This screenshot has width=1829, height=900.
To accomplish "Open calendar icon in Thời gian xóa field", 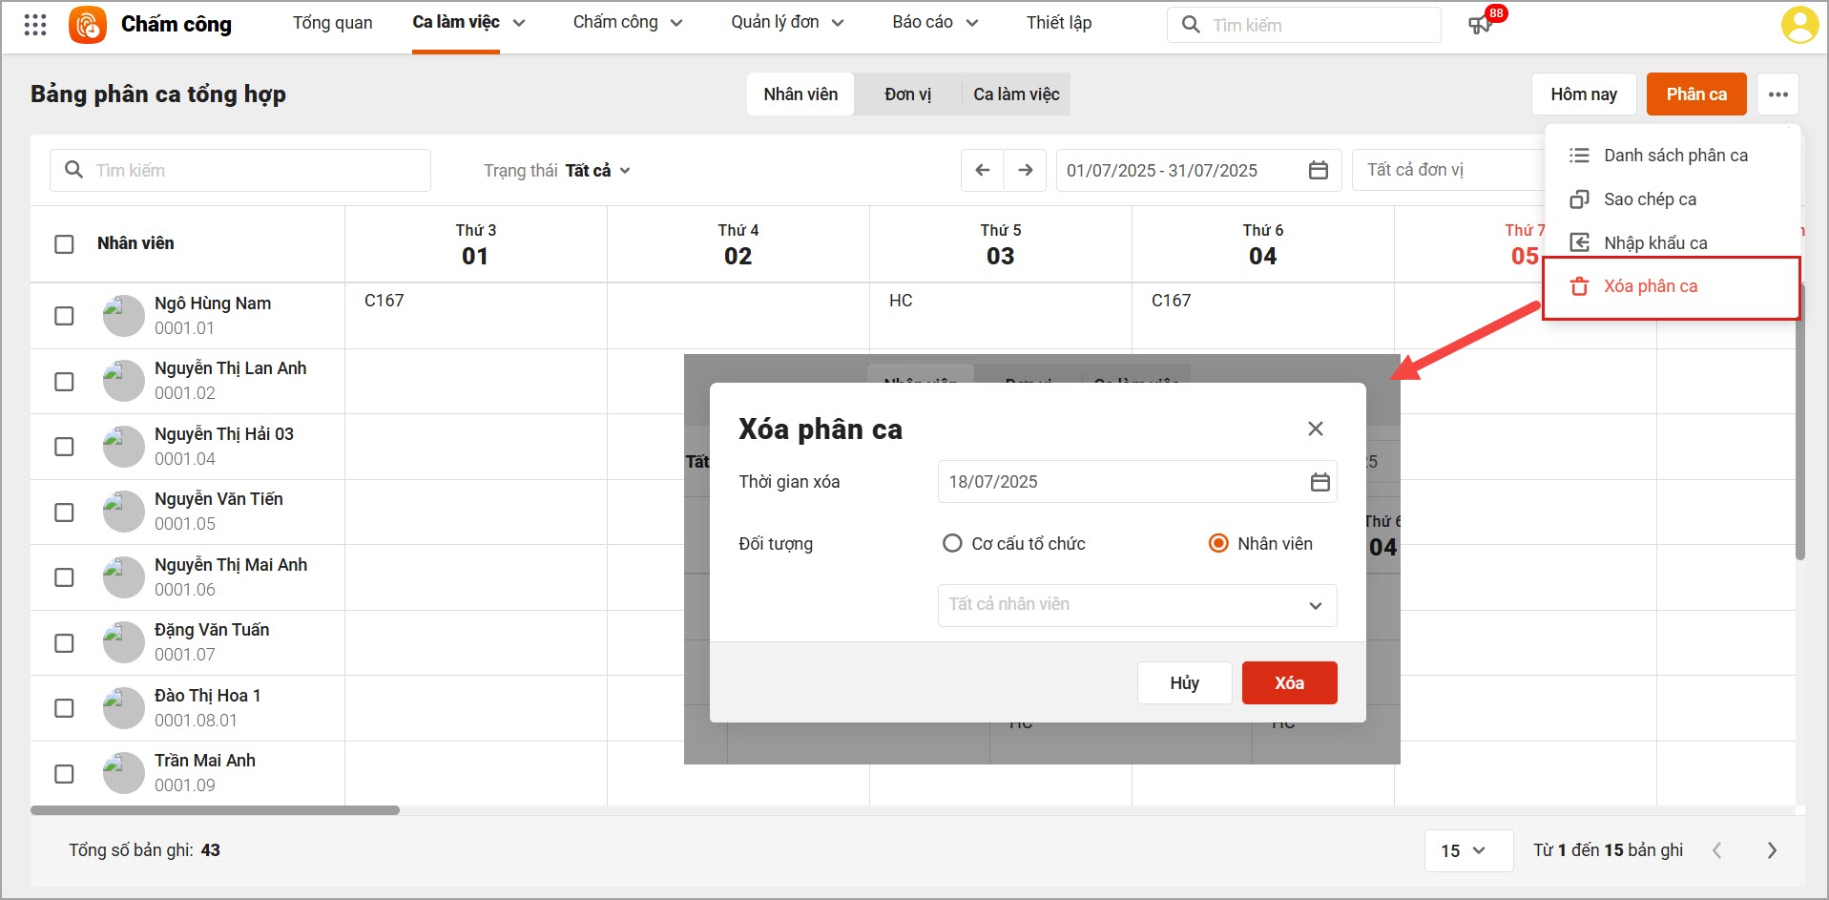I will click(x=1320, y=482).
